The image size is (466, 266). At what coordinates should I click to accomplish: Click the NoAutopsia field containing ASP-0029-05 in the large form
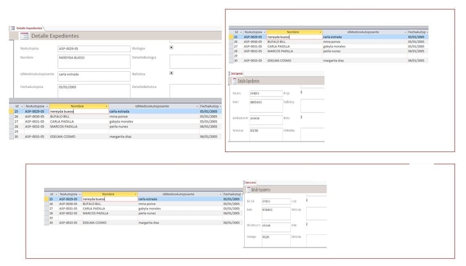tap(94, 49)
